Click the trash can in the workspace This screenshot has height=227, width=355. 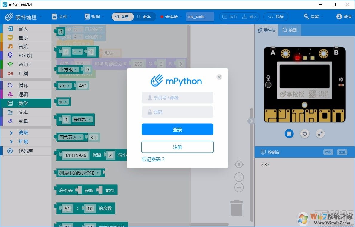[237, 208]
